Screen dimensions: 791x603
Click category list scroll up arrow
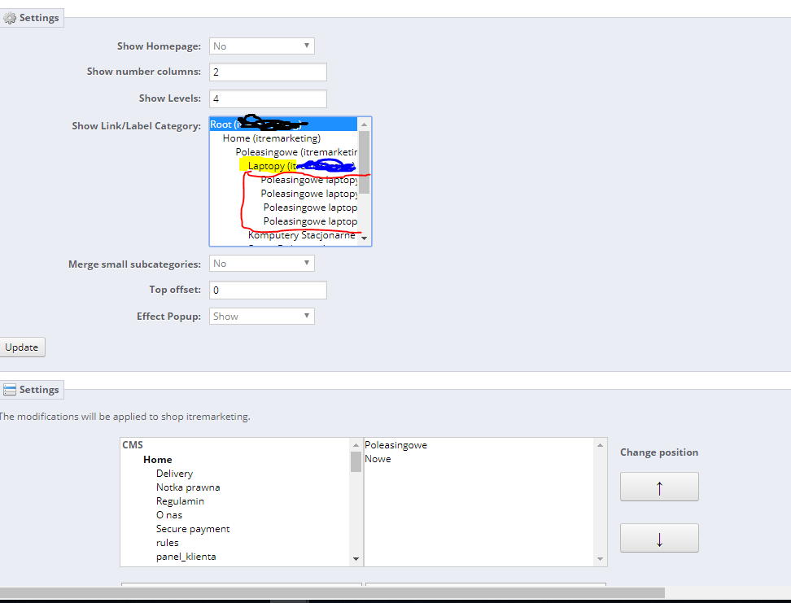365,125
